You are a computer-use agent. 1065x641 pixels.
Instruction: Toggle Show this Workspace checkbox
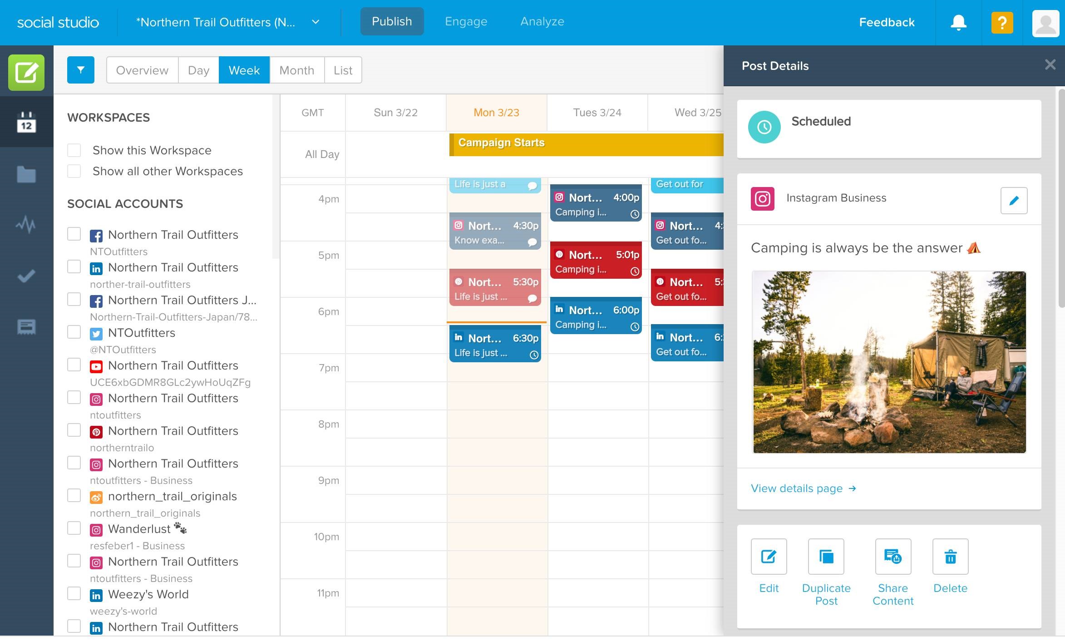(74, 149)
